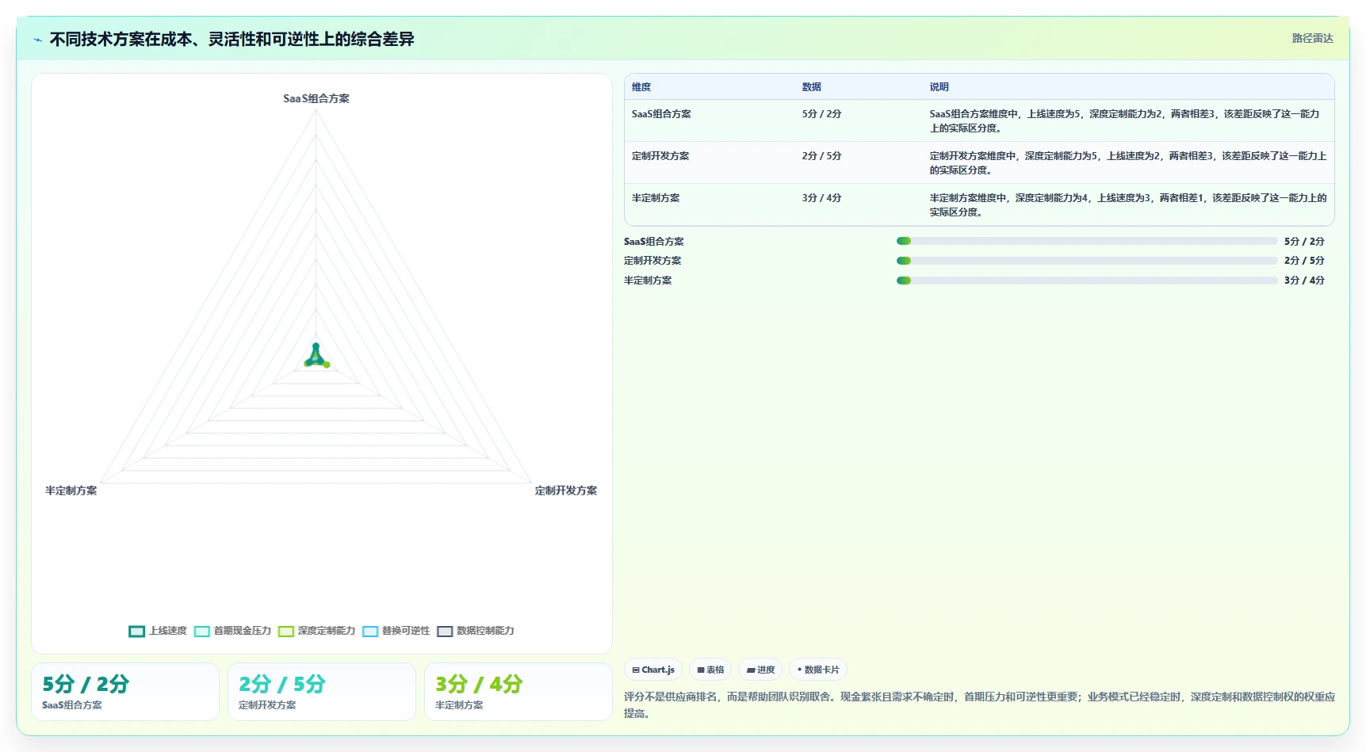The height and width of the screenshot is (752, 1366).
Task: Click the SaaS组合方案 table row name
Action: [x=661, y=114]
